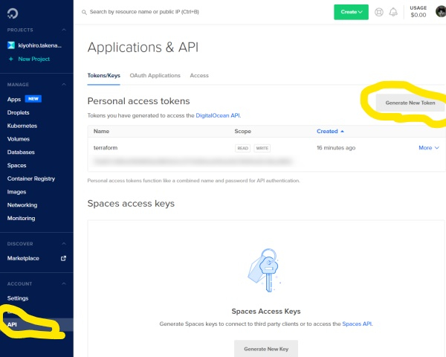Click the plus icon beside New Project
The image size is (446, 357).
pyautogui.click(x=11, y=59)
